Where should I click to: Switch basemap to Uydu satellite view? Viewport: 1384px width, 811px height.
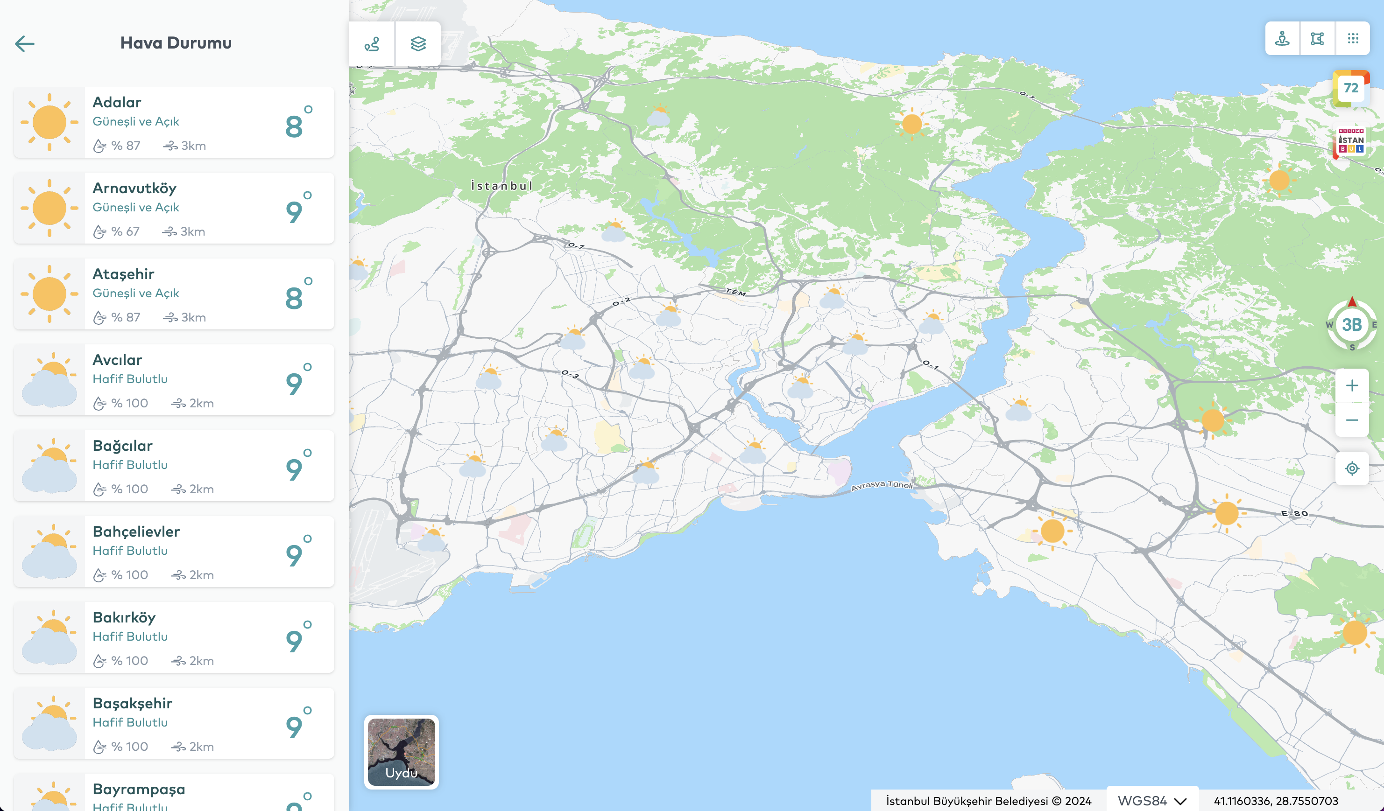point(402,752)
